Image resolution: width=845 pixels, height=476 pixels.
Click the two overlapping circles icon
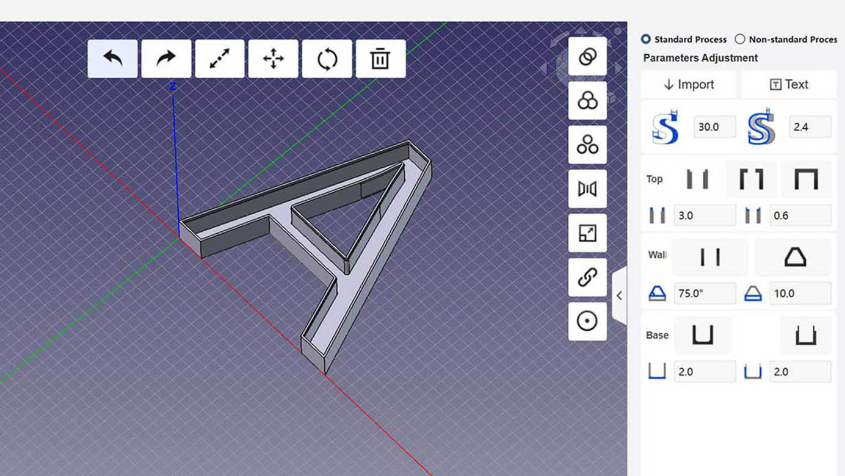coord(587,57)
